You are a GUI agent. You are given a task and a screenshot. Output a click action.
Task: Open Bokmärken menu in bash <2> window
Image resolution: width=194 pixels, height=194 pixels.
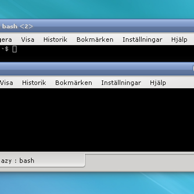click(x=95, y=40)
